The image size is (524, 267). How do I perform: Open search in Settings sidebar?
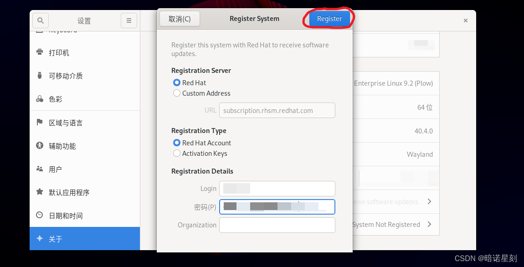pyautogui.click(x=40, y=21)
